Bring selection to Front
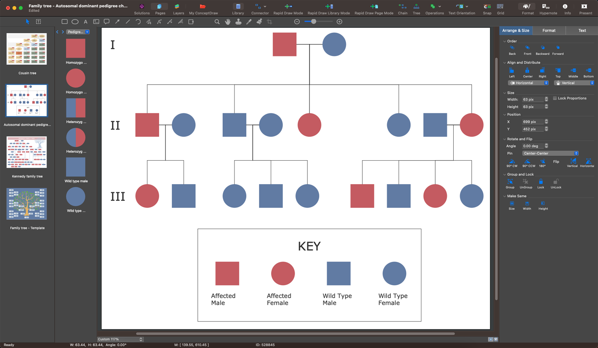This screenshot has width=598, height=348. (x=527, y=50)
